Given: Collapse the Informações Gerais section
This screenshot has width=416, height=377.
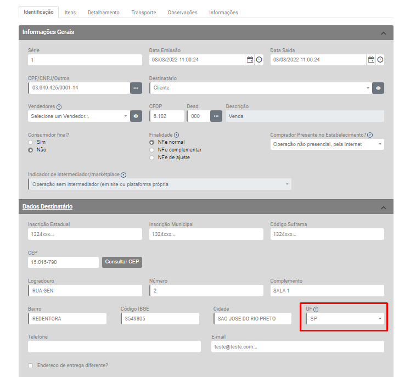Looking at the screenshot, I should pos(383,33).
